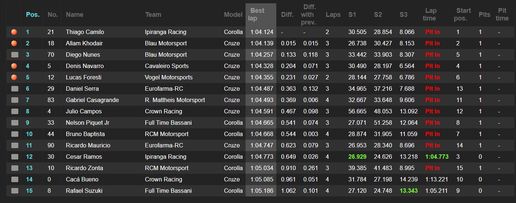Click checkered flag icon for Rafael Suzuki
516x203 pixels.
(15, 191)
